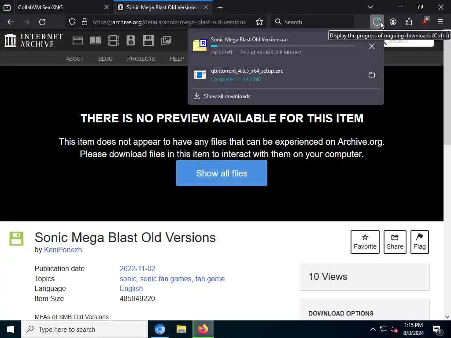Open BLOG menu item
451x338 pixels.
pyautogui.click(x=105, y=59)
